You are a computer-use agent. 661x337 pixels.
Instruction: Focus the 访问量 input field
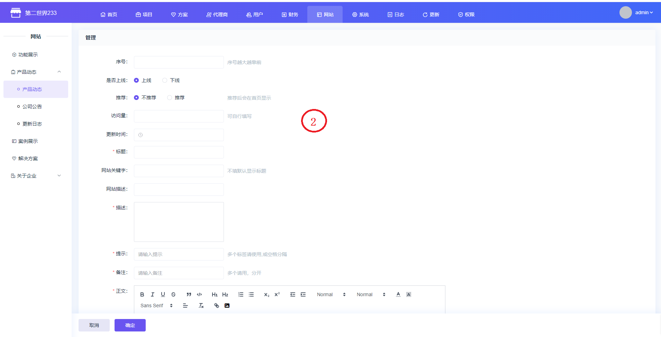tap(179, 116)
